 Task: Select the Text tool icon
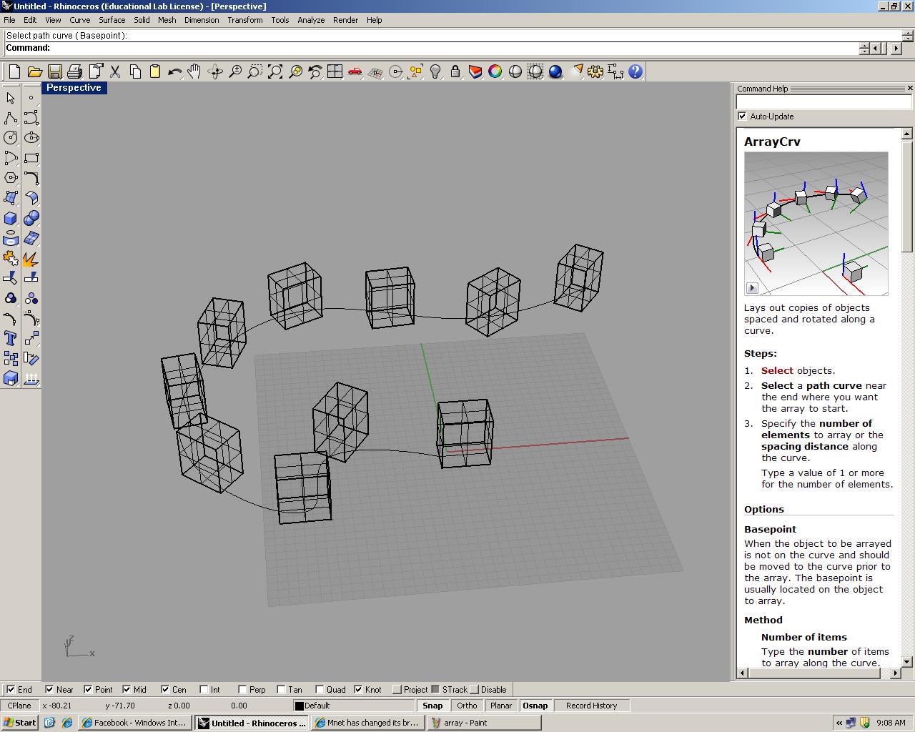pos(11,338)
